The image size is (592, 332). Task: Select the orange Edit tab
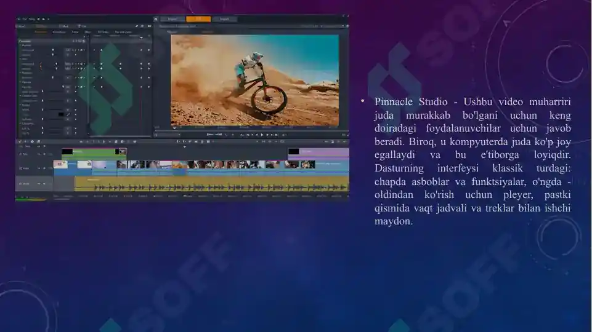pyautogui.click(x=198, y=19)
